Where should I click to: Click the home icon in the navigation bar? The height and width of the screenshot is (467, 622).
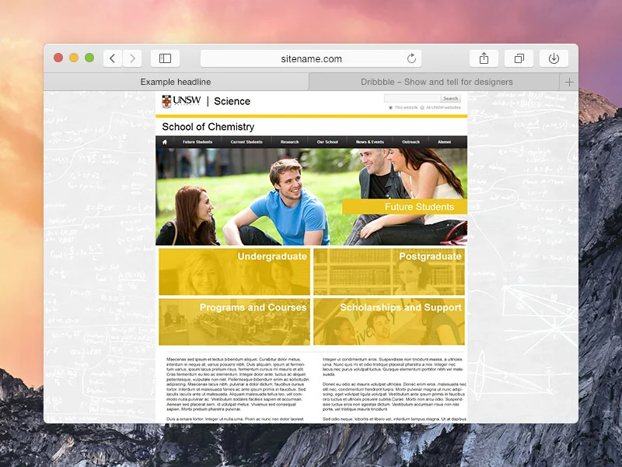pos(165,142)
